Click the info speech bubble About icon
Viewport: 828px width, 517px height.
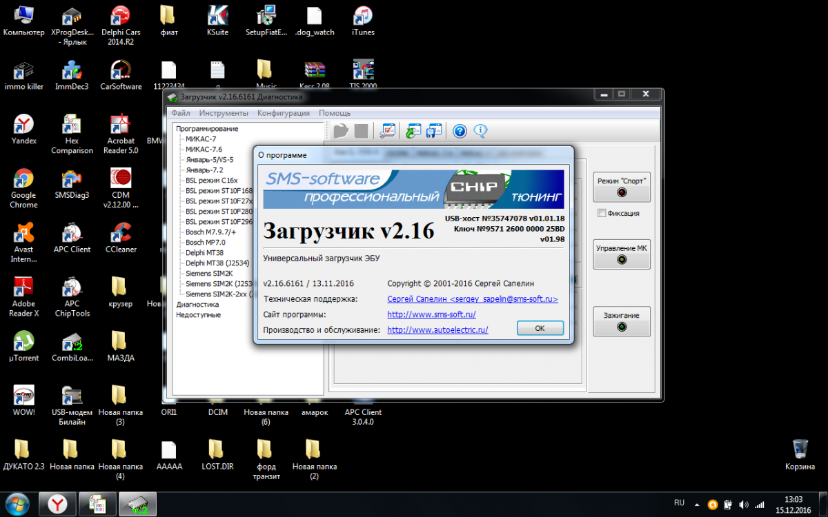pos(480,131)
